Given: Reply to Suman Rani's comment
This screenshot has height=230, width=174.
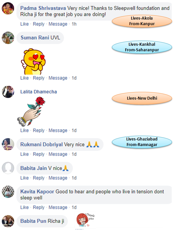Looking at the screenshot, I should pos(39,78).
